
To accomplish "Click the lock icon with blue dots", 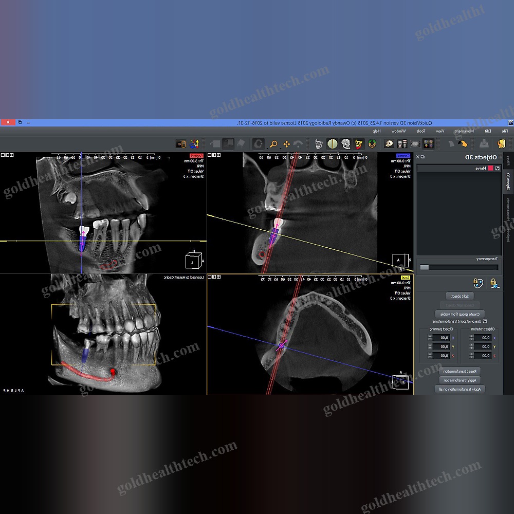I will [x=478, y=283].
